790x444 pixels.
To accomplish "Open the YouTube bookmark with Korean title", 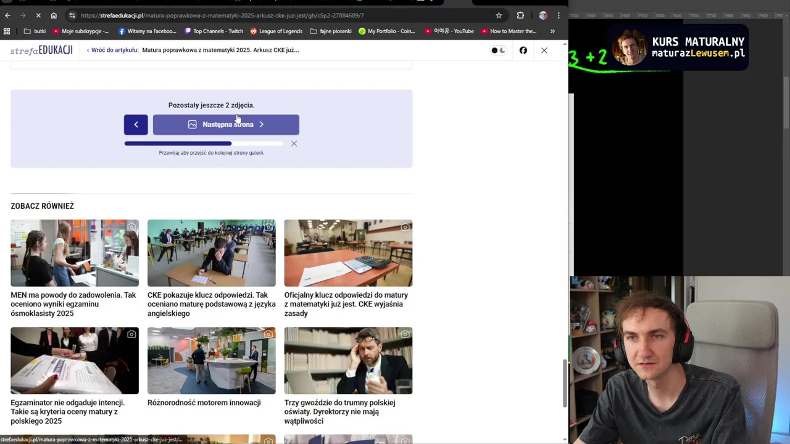I will click(449, 31).
